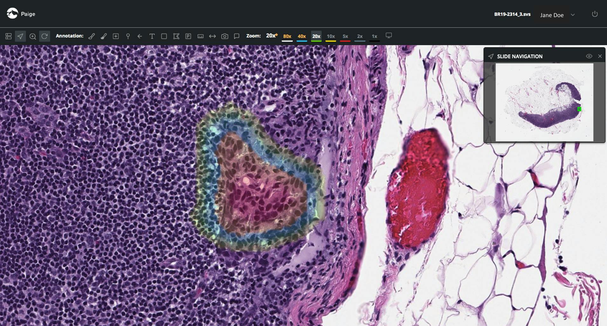
Task: Click the green viewport marker on thumbnail
Action: pos(579,109)
